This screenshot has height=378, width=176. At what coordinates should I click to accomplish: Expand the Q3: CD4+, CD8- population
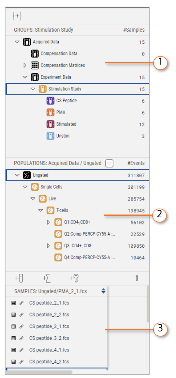pyautogui.click(x=48, y=246)
